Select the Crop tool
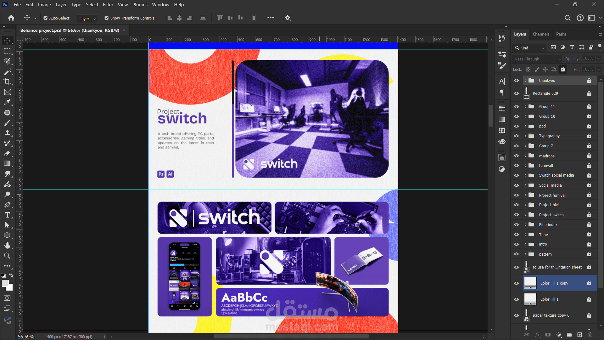The height and width of the screenshot is (340, 604). click(7, 82)
